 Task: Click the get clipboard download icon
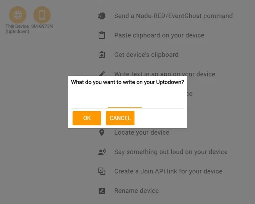tap(102, 55)
